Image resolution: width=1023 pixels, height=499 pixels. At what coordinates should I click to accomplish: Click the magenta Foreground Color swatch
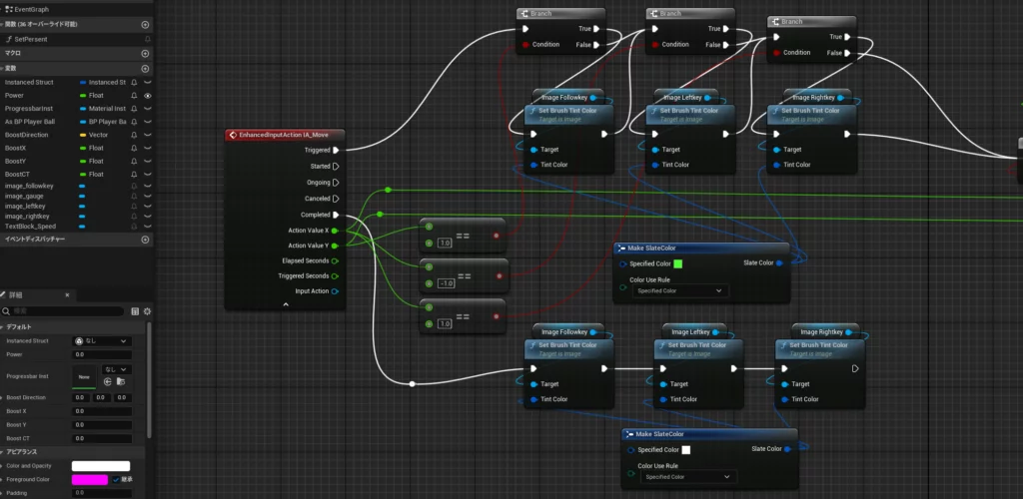pyautogui.click(x=90, y=480)
